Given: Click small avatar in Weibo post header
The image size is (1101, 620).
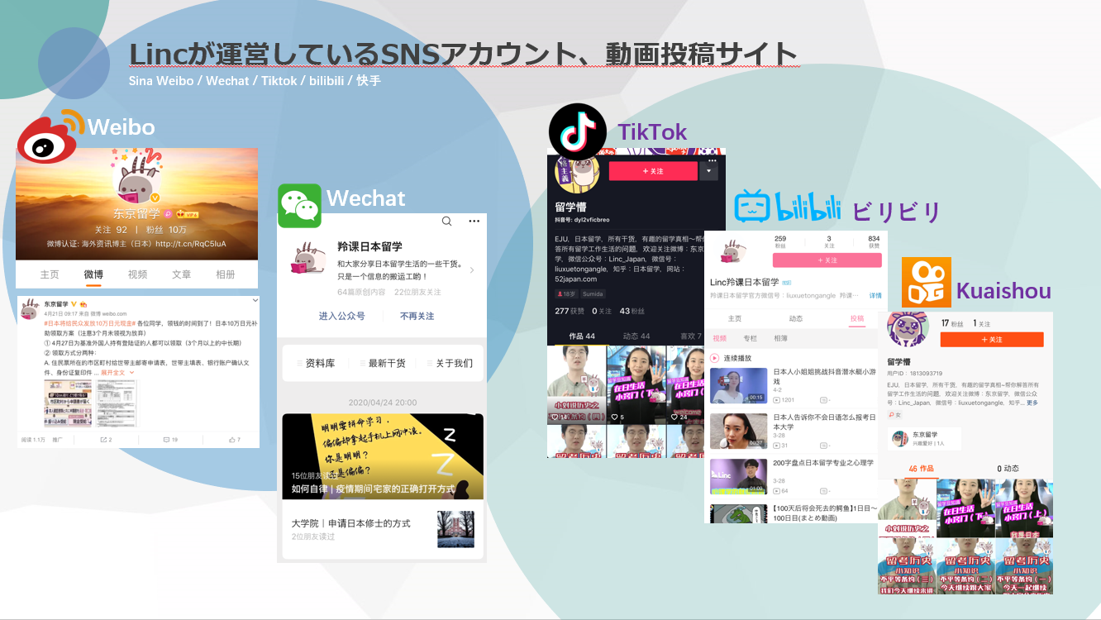Looking at the screenshot, I should 30,308.
